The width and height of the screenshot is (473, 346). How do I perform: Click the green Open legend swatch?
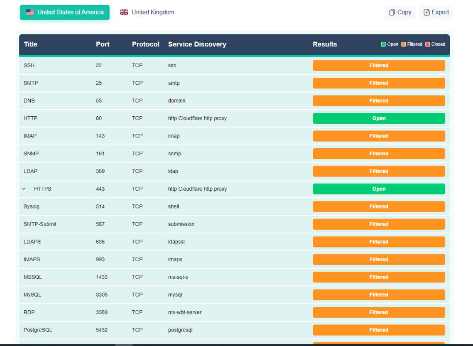pos(383,44)
